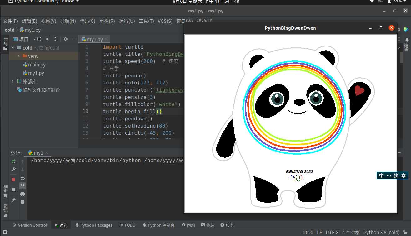The width and height of the screenshot is (411, 236).
Task: Click the restore layout icon in Run panel
Action: coord(13,190)
